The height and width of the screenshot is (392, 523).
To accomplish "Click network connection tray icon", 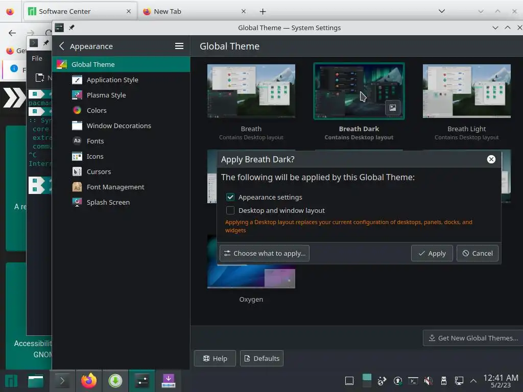I will (459, 381).
